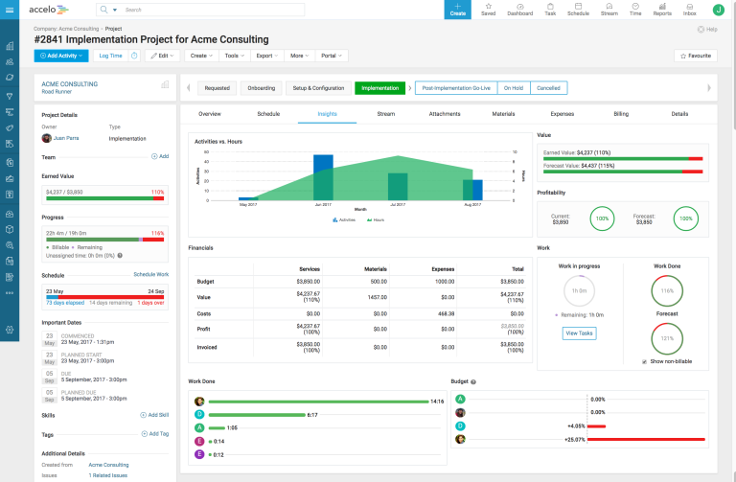Set project status to On Hold

pyautogui.click(x=514, y=88)
